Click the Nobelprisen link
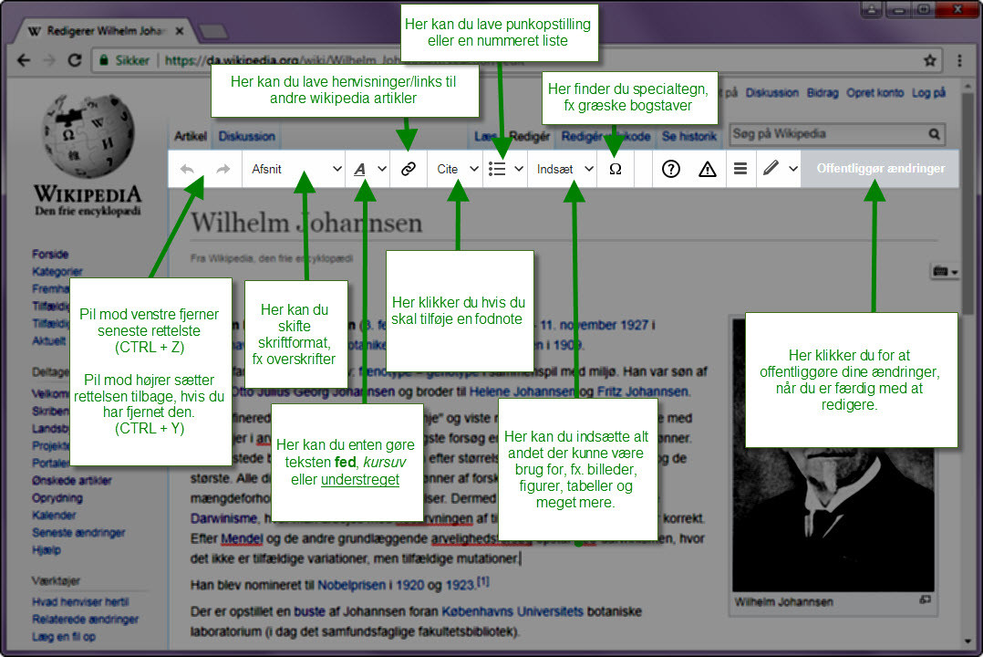Image resolution: width=983 pixels, height=657 pixels. click(351, 586)
